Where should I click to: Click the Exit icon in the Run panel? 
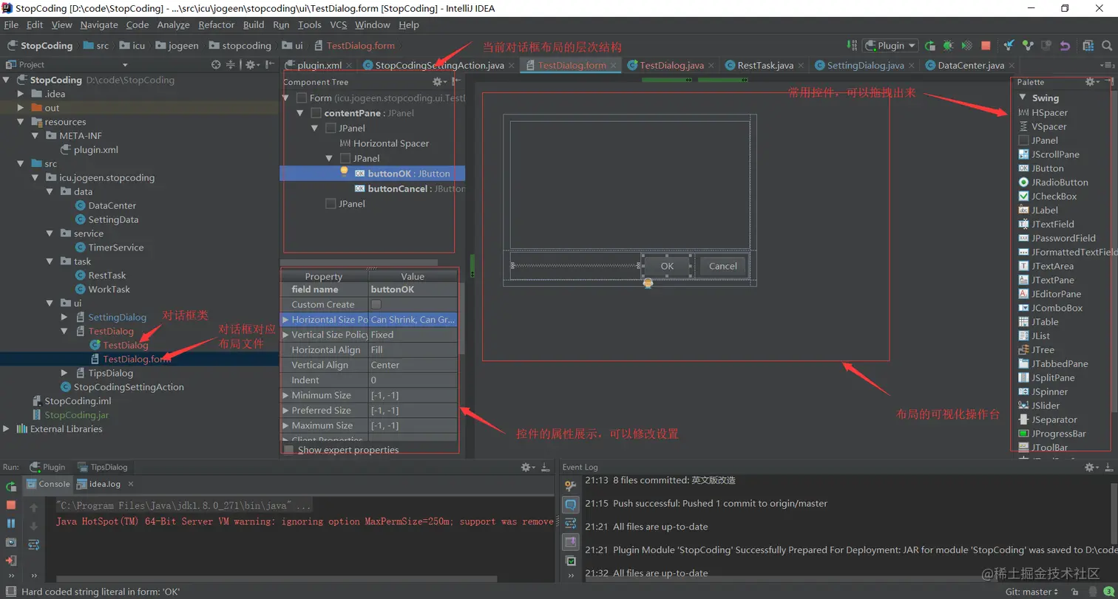pos(11,561)
